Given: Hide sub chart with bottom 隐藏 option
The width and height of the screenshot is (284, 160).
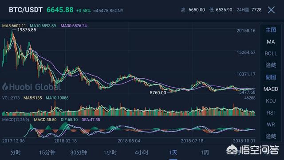Looking at the screenshot, I should tap(271, 136).
